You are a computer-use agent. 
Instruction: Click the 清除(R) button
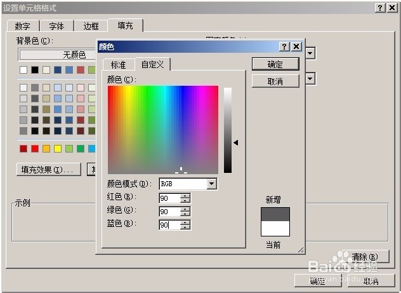tap(365, 256)
